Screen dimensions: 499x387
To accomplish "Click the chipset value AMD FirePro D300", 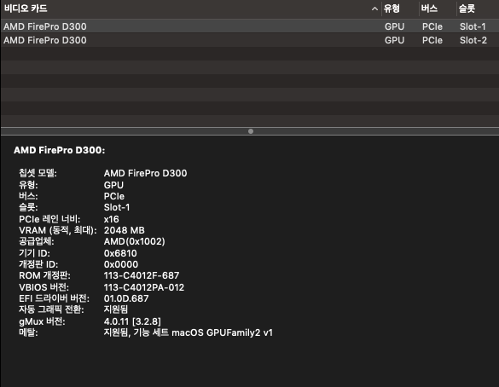I will [146, 173].
